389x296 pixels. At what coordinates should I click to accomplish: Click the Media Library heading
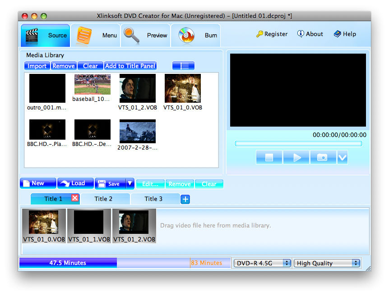tap(45, 55)
